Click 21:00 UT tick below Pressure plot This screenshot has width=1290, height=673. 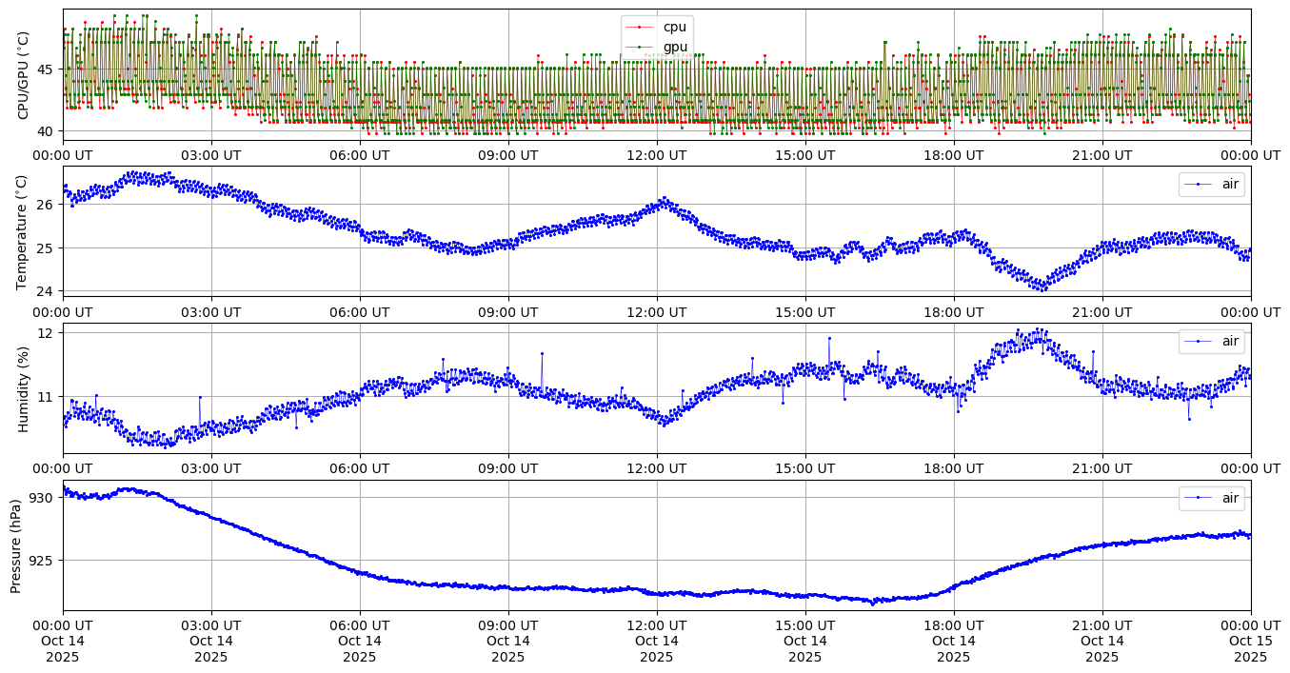point(1102,625)
